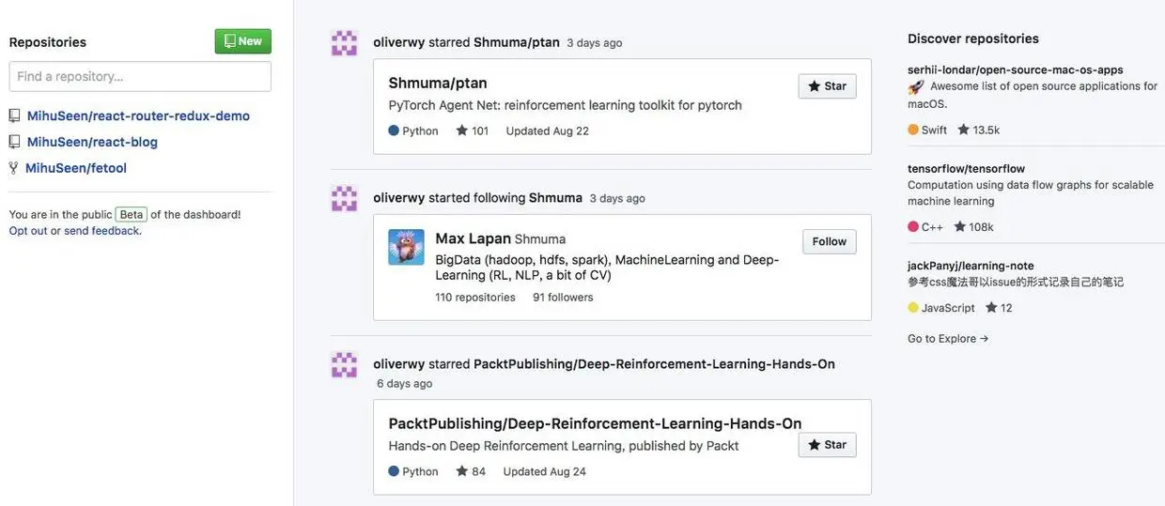This screenshot has width=1165, height=506.
Task: Click oliverwy's avatar beside the started following event
Action: 345,199
